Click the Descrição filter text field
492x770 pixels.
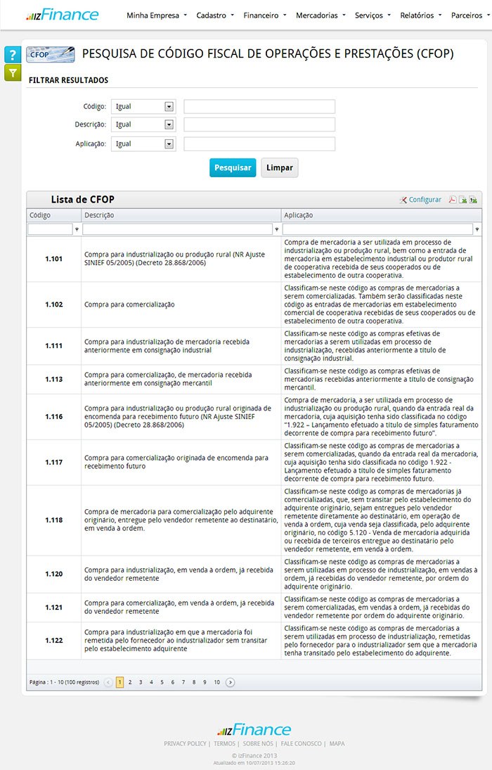(x=259, y=125)
